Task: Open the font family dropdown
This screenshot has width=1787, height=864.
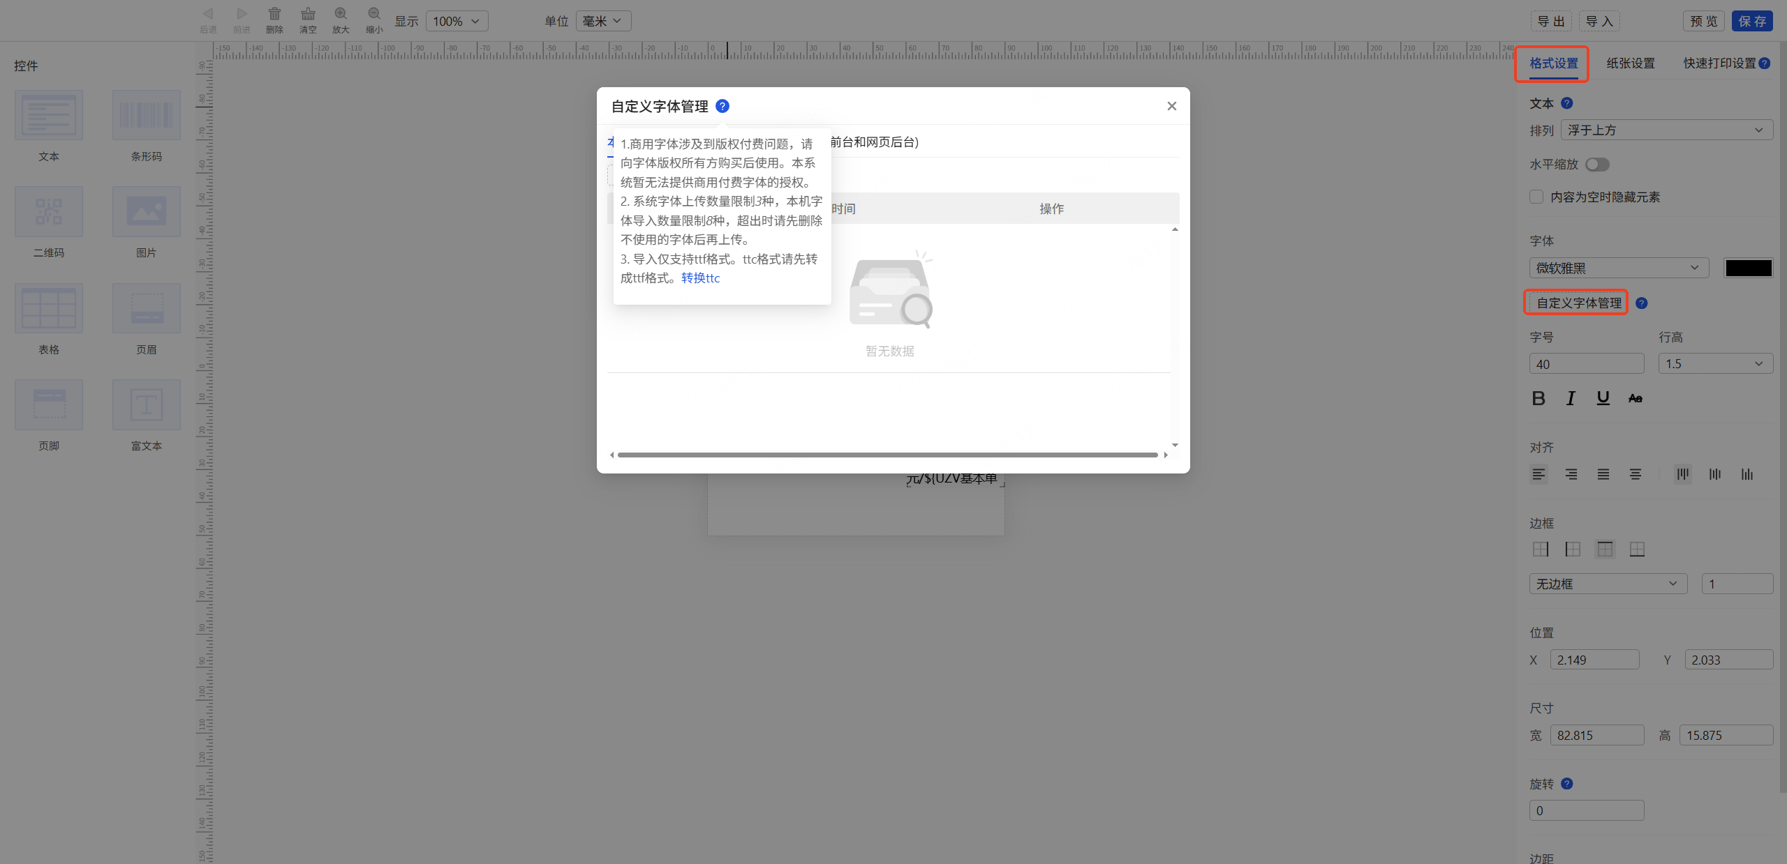Action: click(1618, 268)
